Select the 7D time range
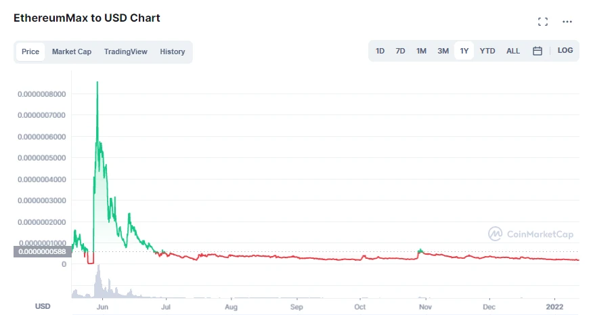 pyautogui.click(x=401, y=51)
